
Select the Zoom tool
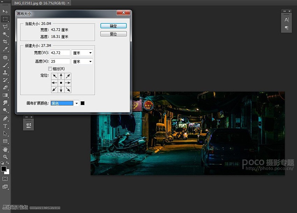pos(5,157)
